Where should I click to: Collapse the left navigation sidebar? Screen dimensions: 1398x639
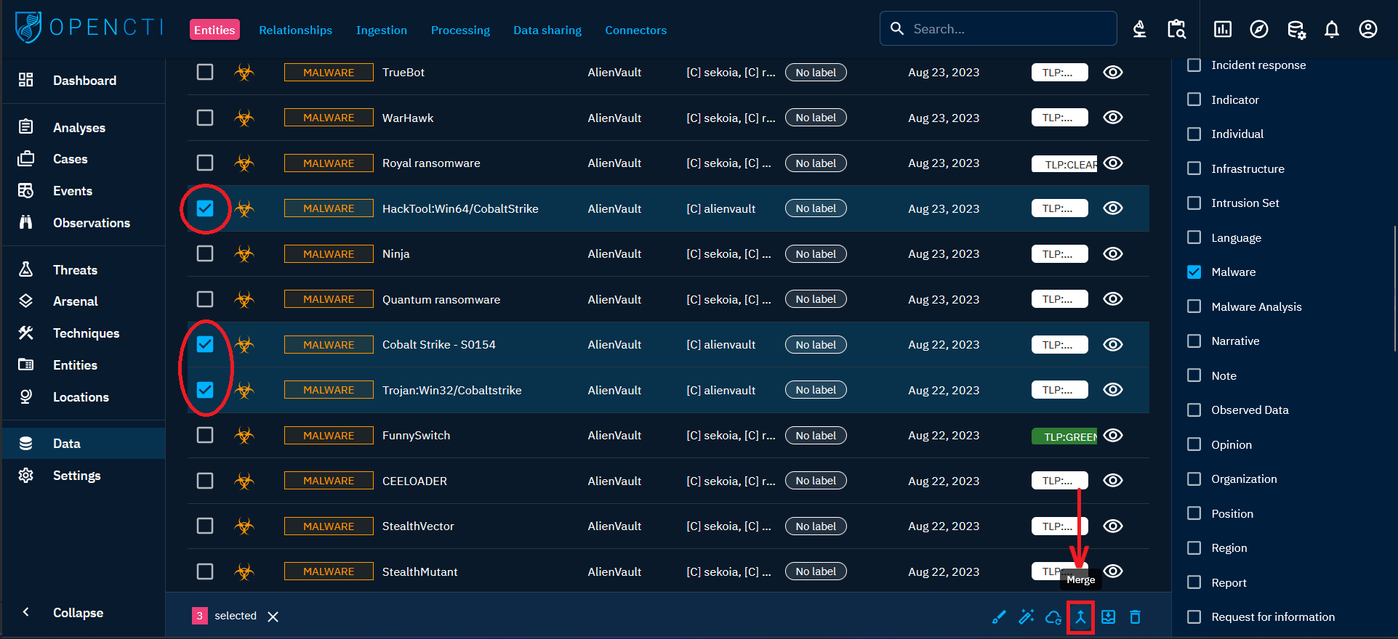click(x=26, y=612)
